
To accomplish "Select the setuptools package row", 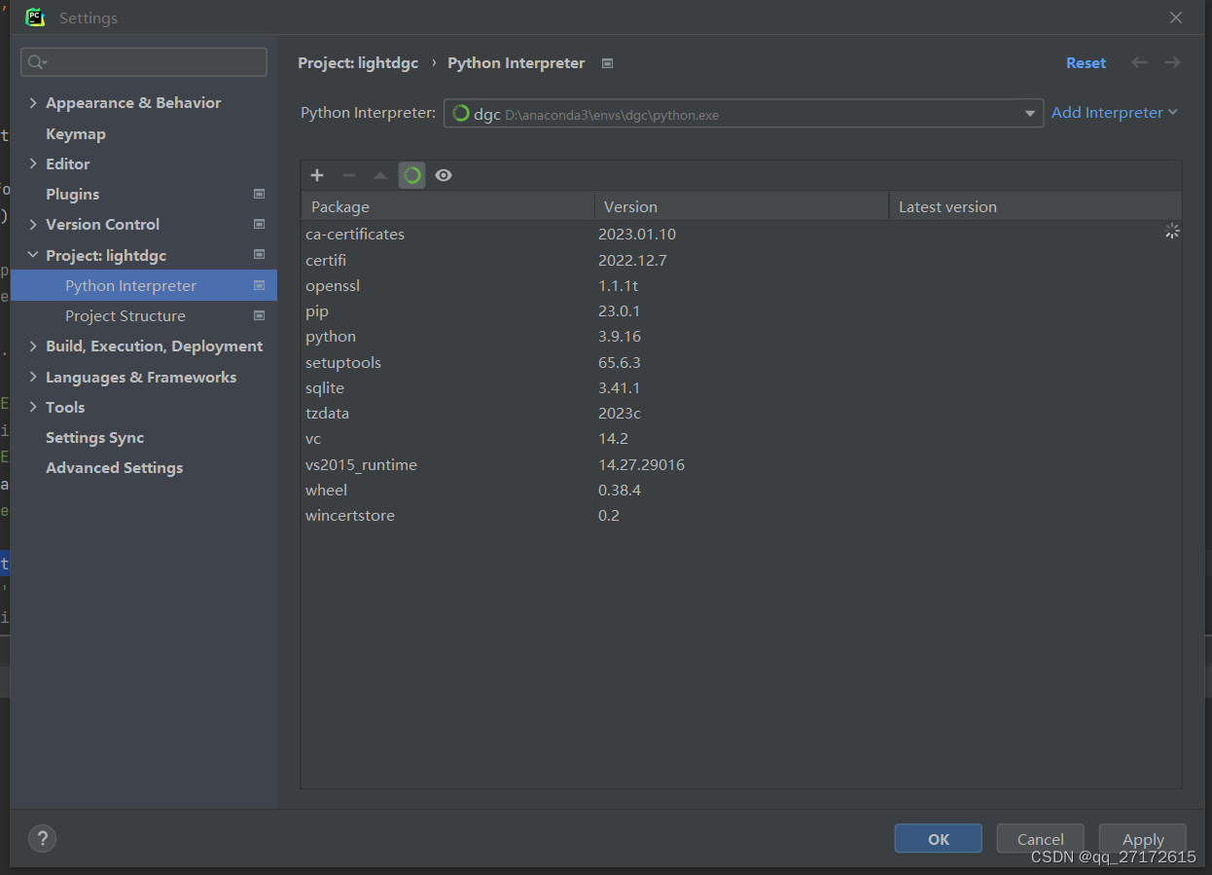I will coord(741,363).
